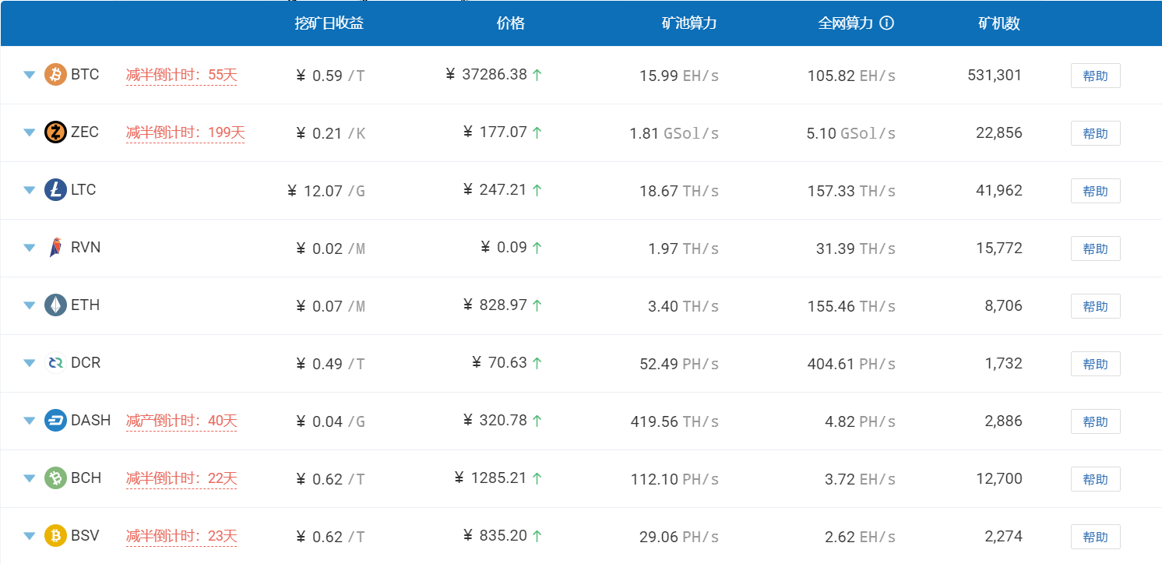Expand the LTC row arrow
1162x564 pixels.
coord(30,191)
